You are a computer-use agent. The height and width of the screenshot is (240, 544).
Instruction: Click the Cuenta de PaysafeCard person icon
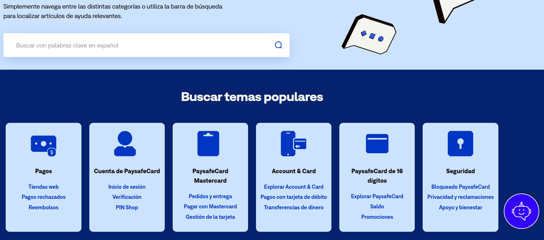pyautogui.click(x=125, y=143)
